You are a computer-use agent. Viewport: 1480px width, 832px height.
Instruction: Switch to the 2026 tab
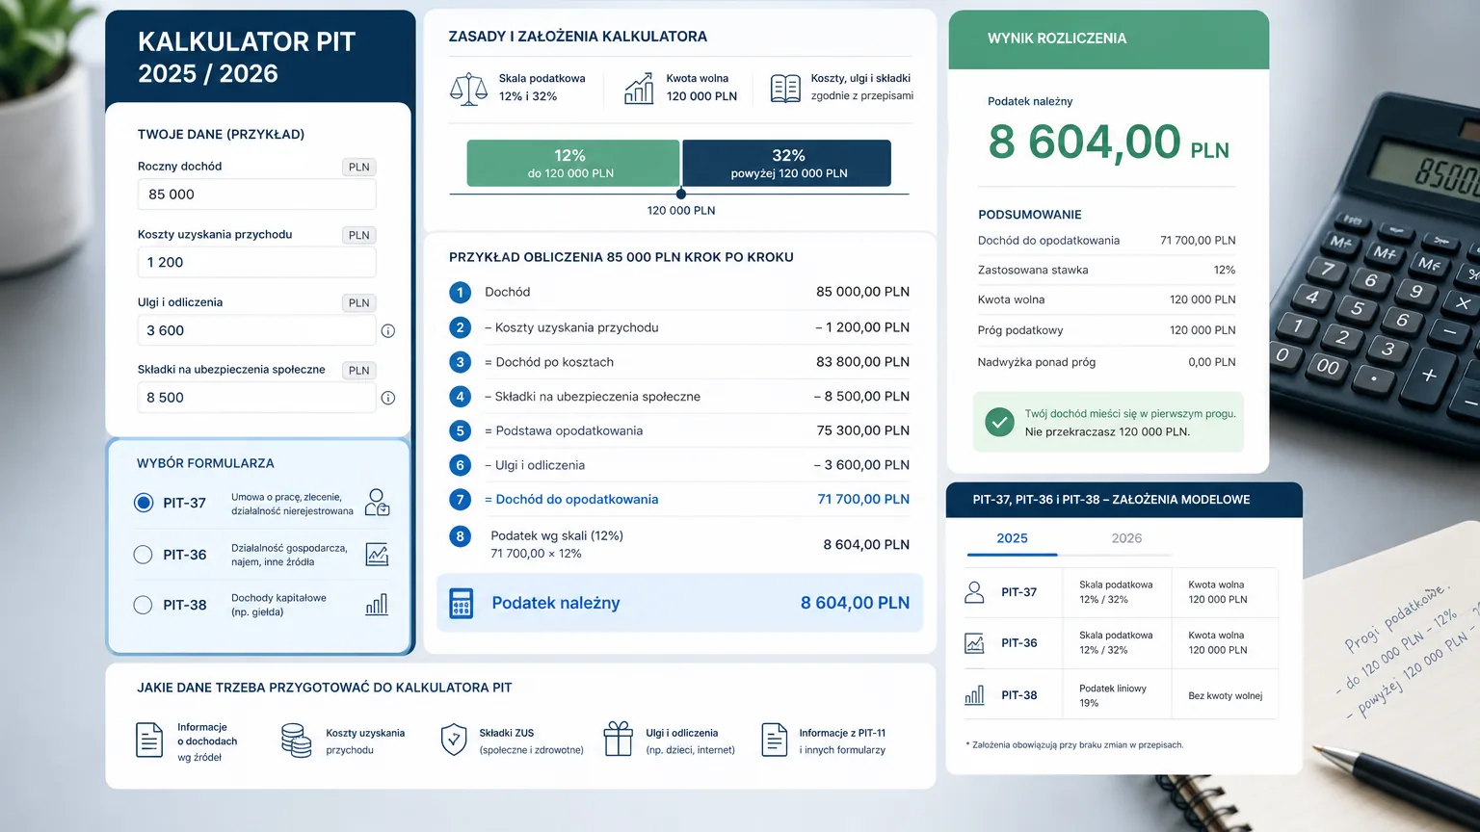tap(1126, 538)
